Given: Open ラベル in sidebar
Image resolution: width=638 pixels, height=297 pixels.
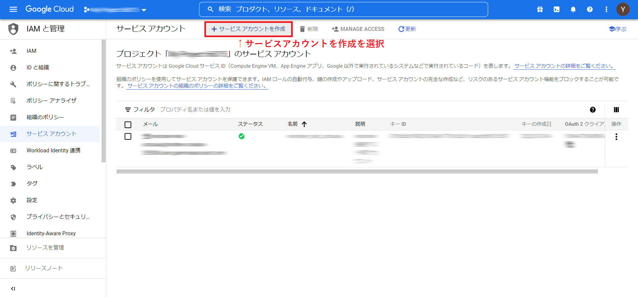Looking at the screenshot, I should (50, 167).
